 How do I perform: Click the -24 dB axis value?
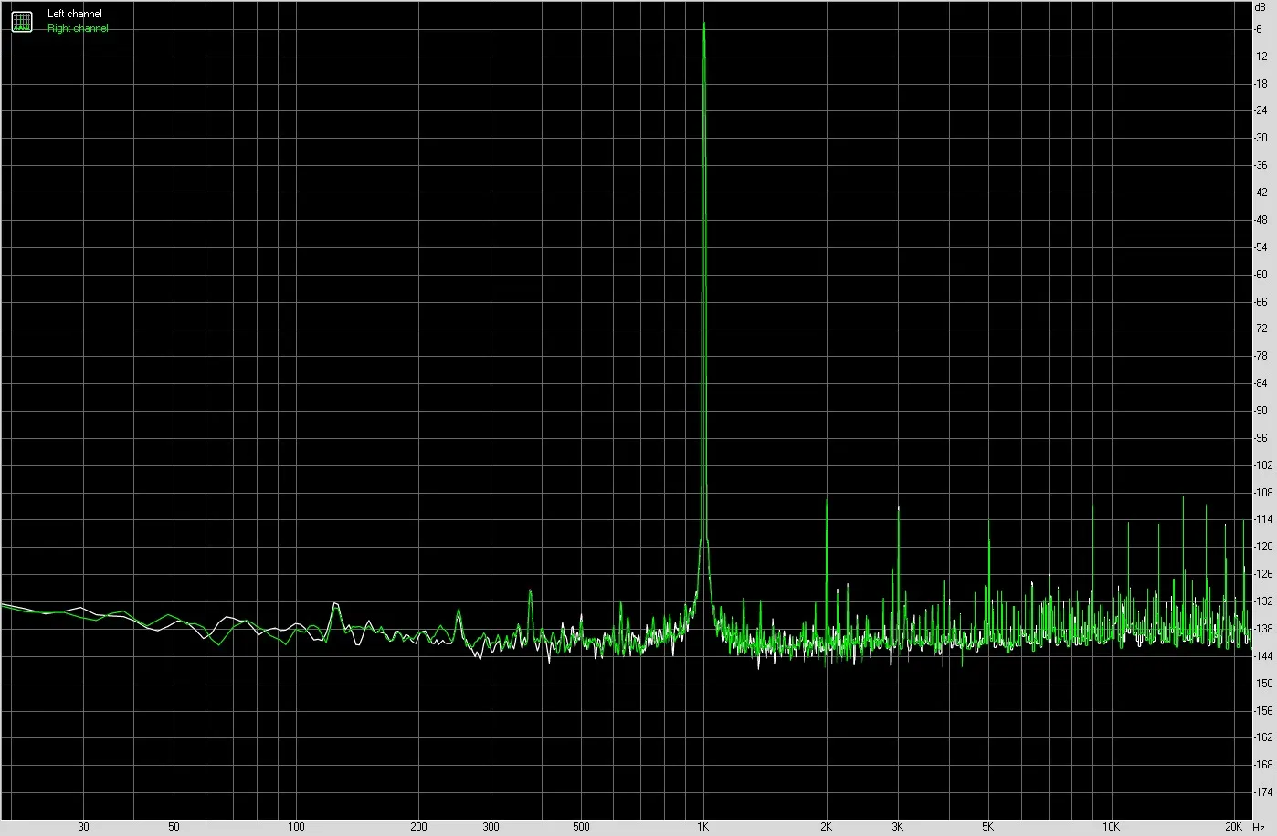(1261, 111)
